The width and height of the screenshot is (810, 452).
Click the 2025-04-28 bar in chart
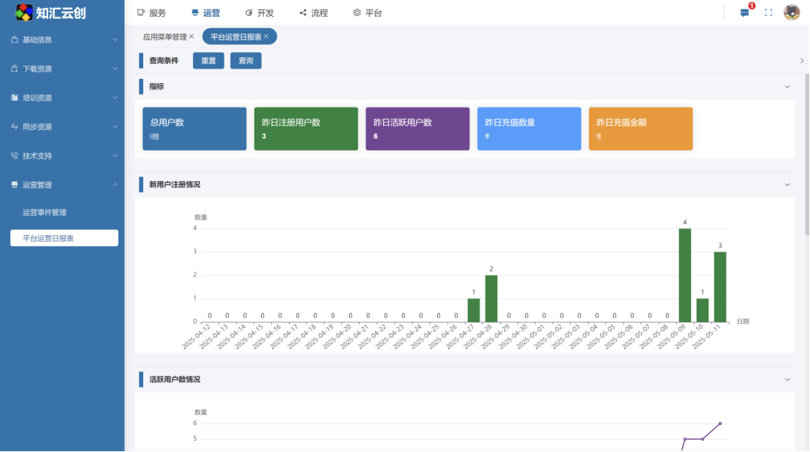[x=491, y=299]
